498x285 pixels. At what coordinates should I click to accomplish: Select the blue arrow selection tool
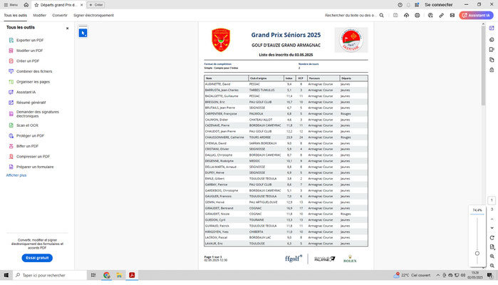tap(83, 33)
